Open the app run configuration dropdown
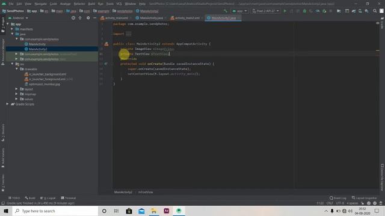 pyautogui.click(x=239, y=11)
